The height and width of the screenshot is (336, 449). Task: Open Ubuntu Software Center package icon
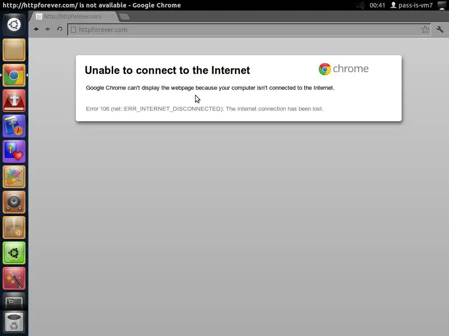[14, 227]
